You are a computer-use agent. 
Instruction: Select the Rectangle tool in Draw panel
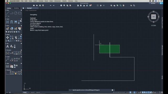click(20, 13)
